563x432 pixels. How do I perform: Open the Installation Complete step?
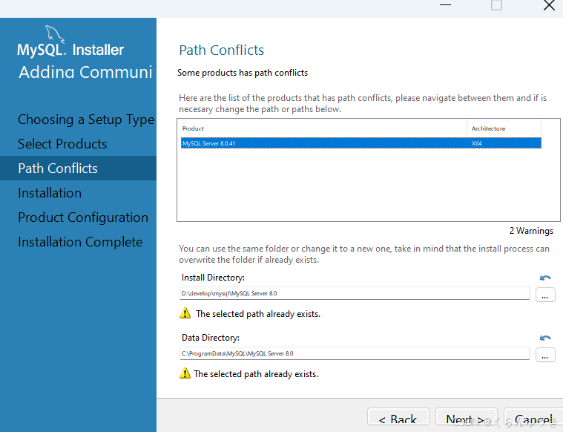[80, 242]
